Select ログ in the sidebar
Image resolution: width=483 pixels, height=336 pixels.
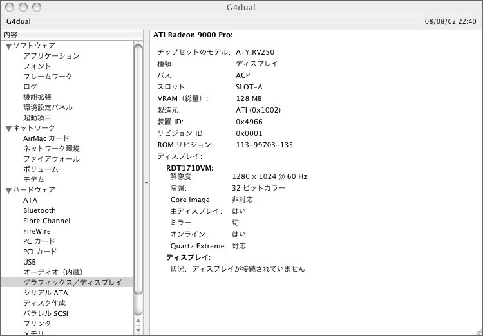[30, 87]
